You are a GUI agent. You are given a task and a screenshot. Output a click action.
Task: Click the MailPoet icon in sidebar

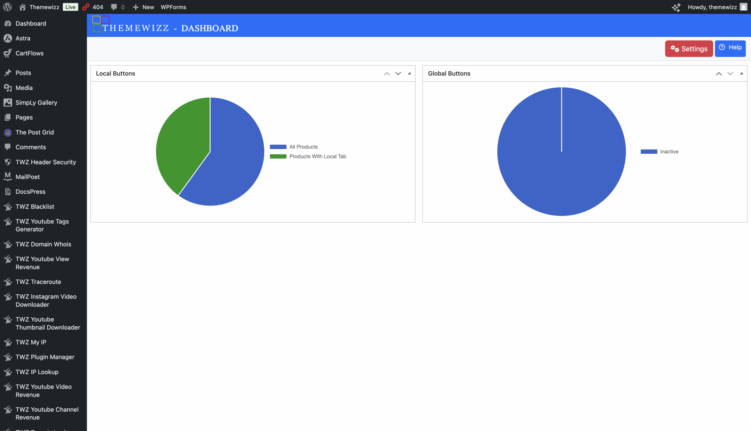[x=8, y=177]
